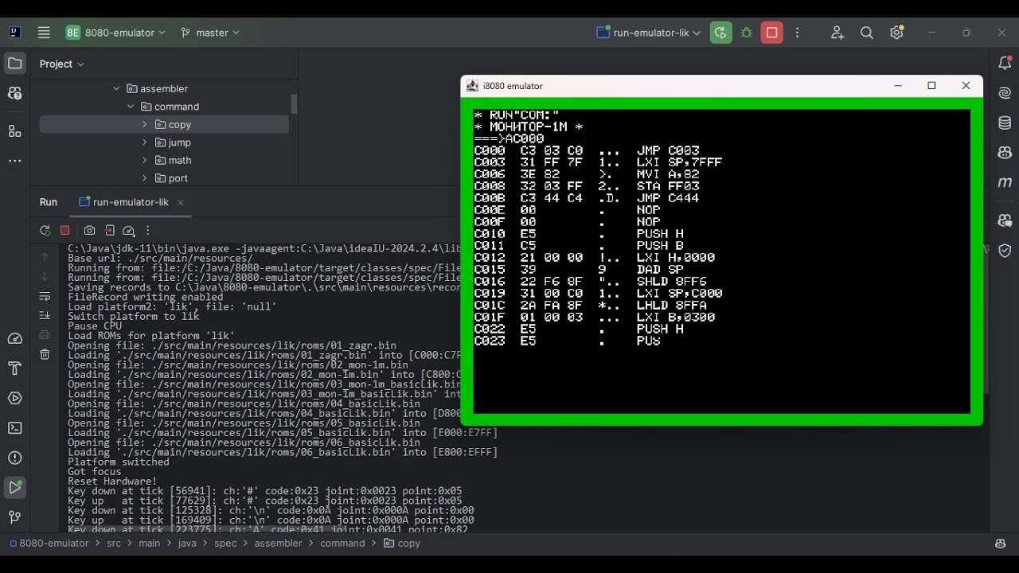Open Maven tool window m icon

tap(1005, 182)
